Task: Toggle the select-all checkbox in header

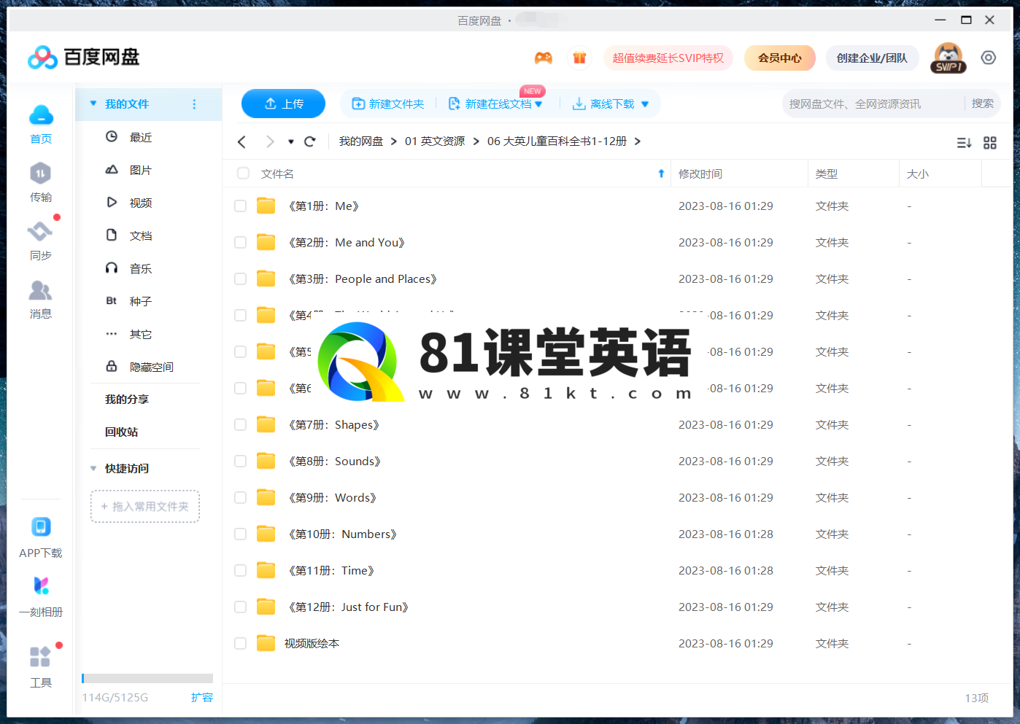Action: [243, 174]
